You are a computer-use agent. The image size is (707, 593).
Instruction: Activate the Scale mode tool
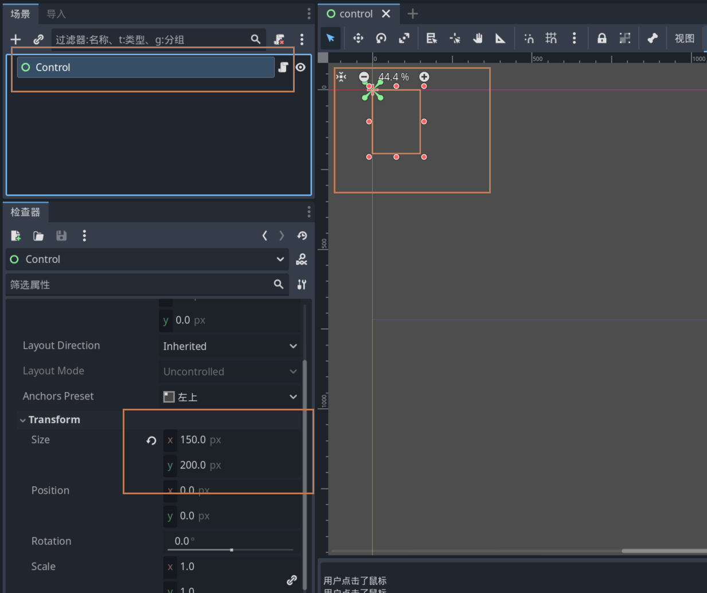[404, 38]
